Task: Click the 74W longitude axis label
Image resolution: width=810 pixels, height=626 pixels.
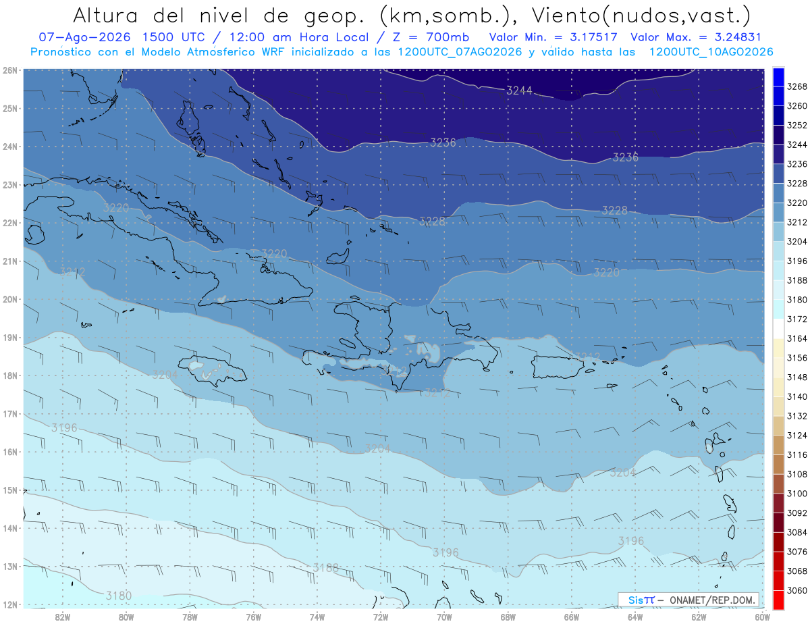Action: point(317,616)
